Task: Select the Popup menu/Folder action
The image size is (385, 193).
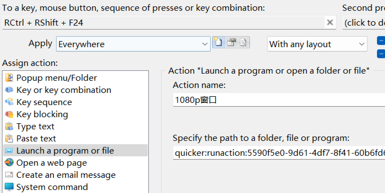Action: 57,78
